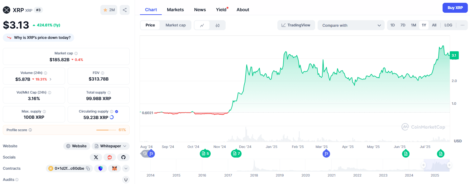Open the news marker labeled 7

pos(236,154)
